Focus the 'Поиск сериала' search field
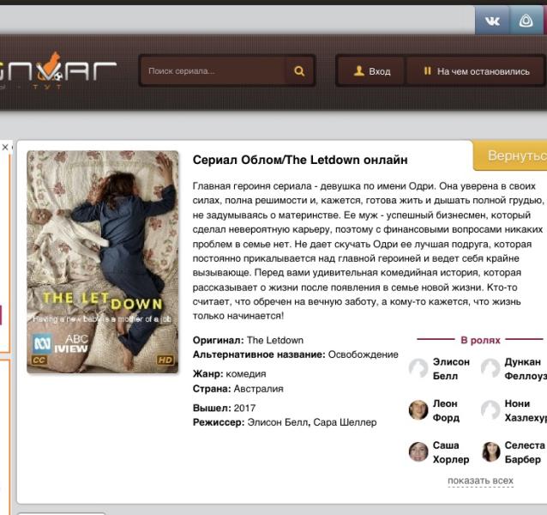This screenshot has height=515, width=547. coord(214,71)
